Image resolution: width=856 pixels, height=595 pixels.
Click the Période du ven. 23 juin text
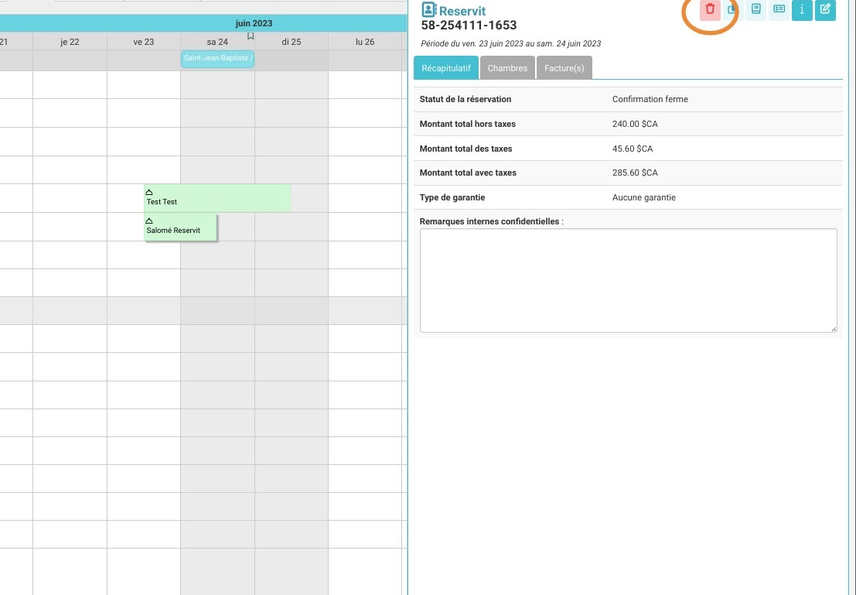tap(511, 43)
